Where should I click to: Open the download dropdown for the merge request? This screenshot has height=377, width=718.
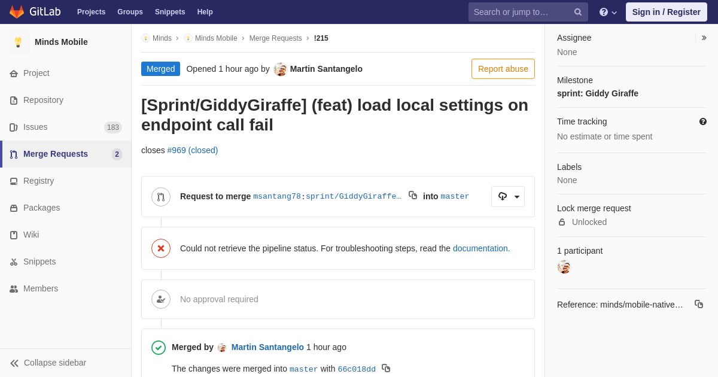point(508,196)
